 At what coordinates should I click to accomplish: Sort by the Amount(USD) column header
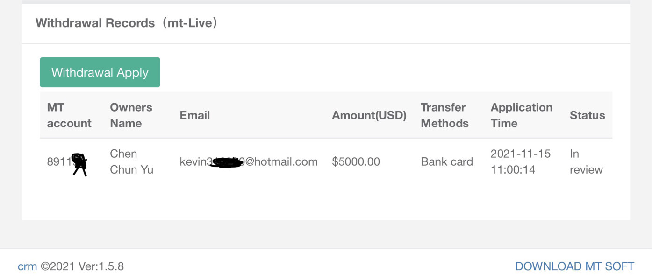coord(369,115)
